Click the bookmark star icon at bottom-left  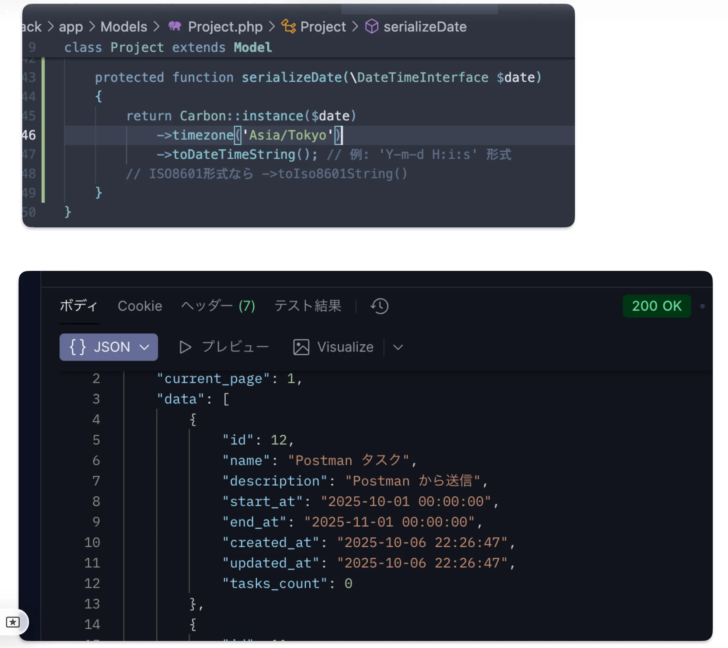13,622
